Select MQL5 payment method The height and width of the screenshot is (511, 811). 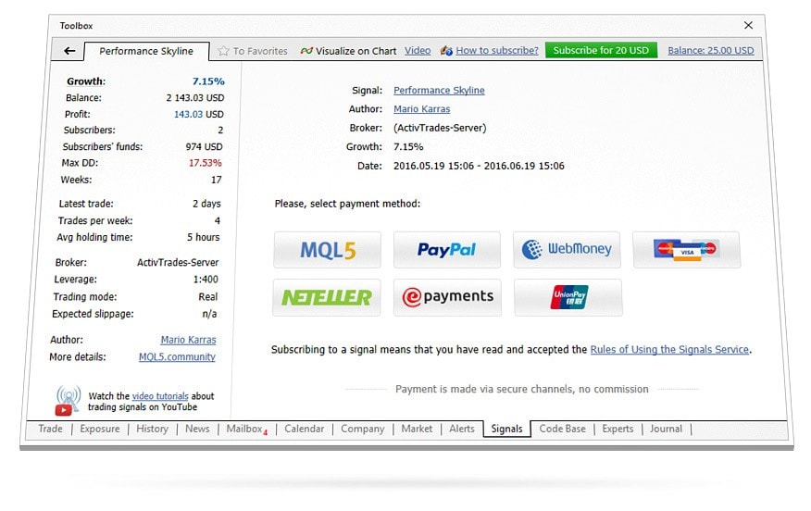pos(327,250)
